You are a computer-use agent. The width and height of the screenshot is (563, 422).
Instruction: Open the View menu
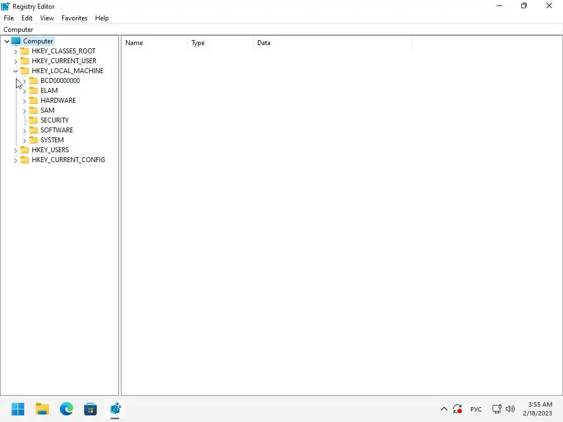47,18
